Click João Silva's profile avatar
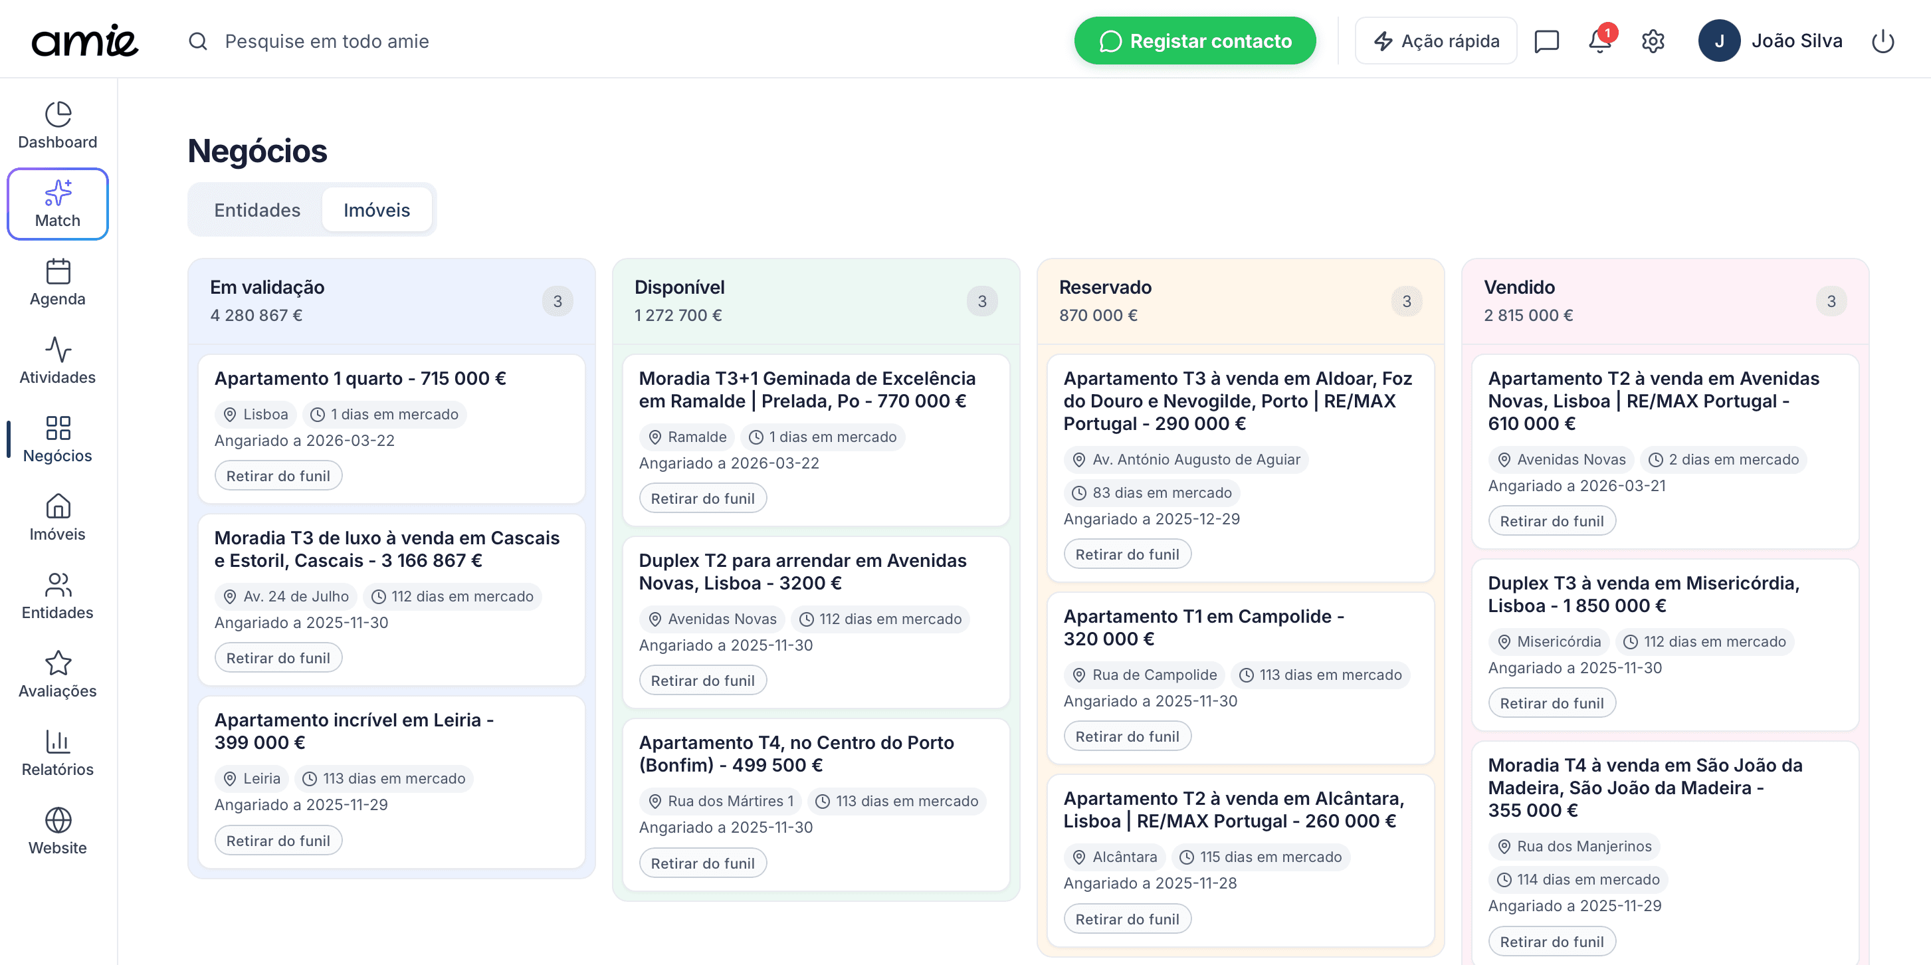This screenshot has height=965, width=1931. [x=1720, y=41]
